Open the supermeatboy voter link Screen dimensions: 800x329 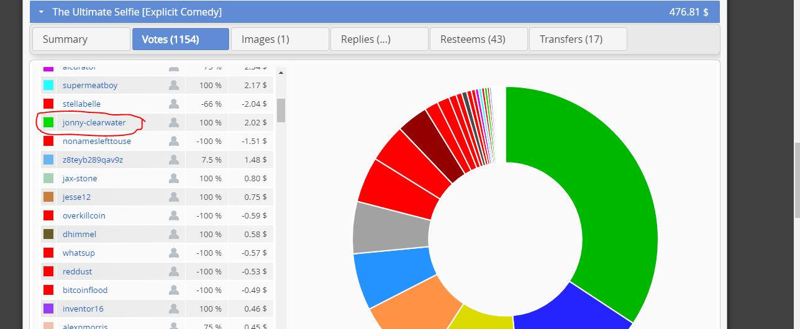pyautogui.click(x=90, y=85)
